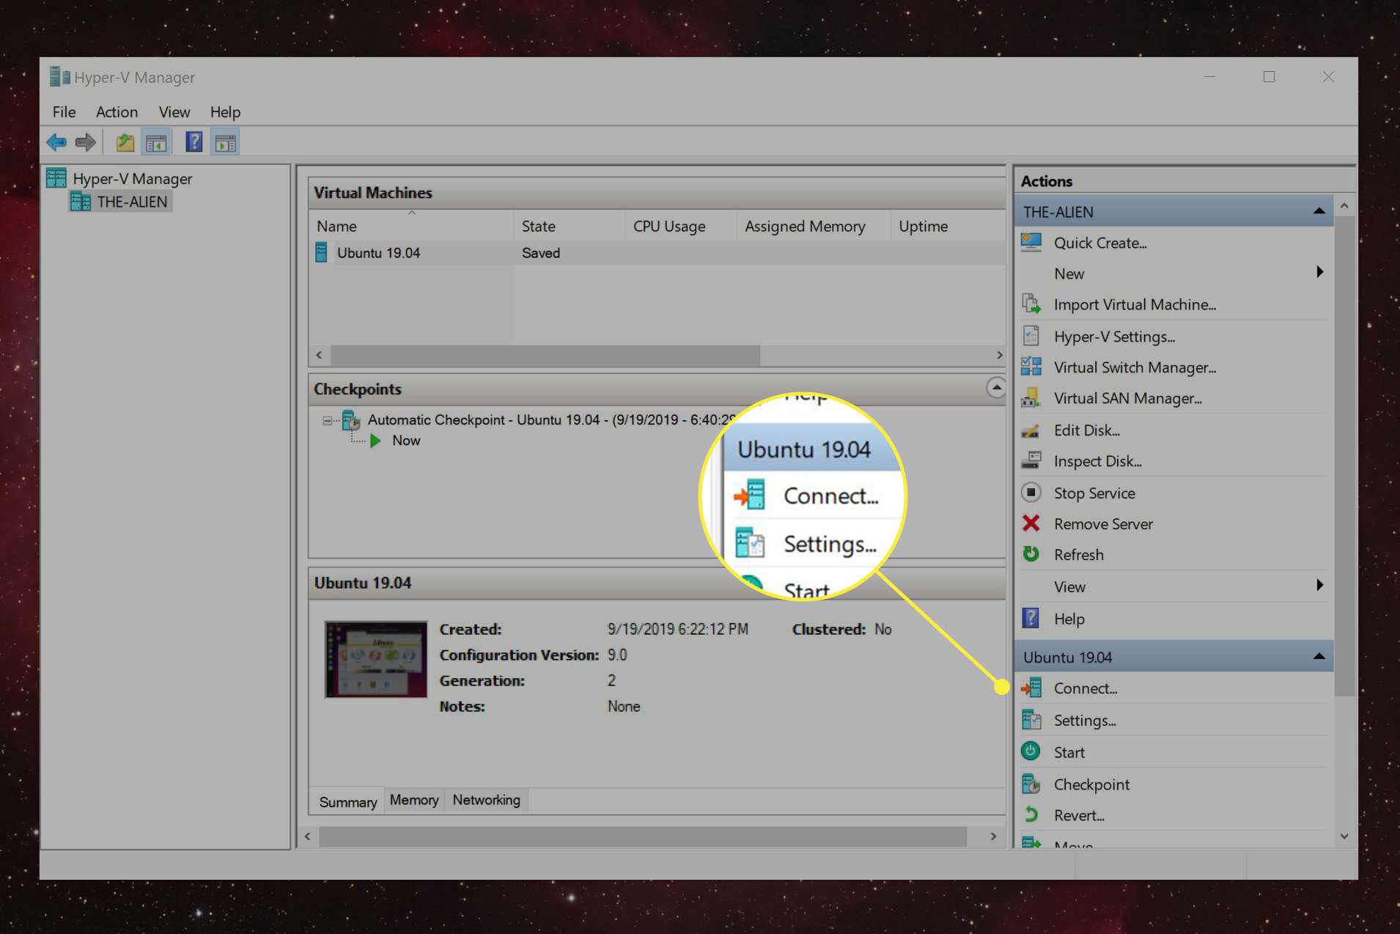Open the View menu in menu bar

174,111
